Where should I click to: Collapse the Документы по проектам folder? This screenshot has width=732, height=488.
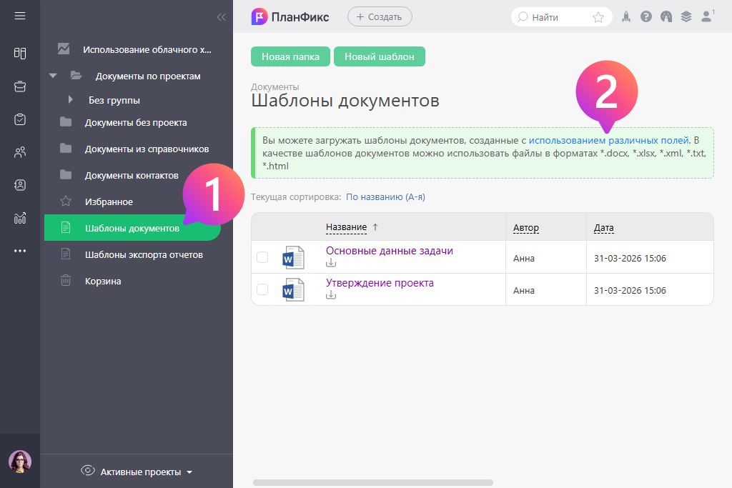52,76
